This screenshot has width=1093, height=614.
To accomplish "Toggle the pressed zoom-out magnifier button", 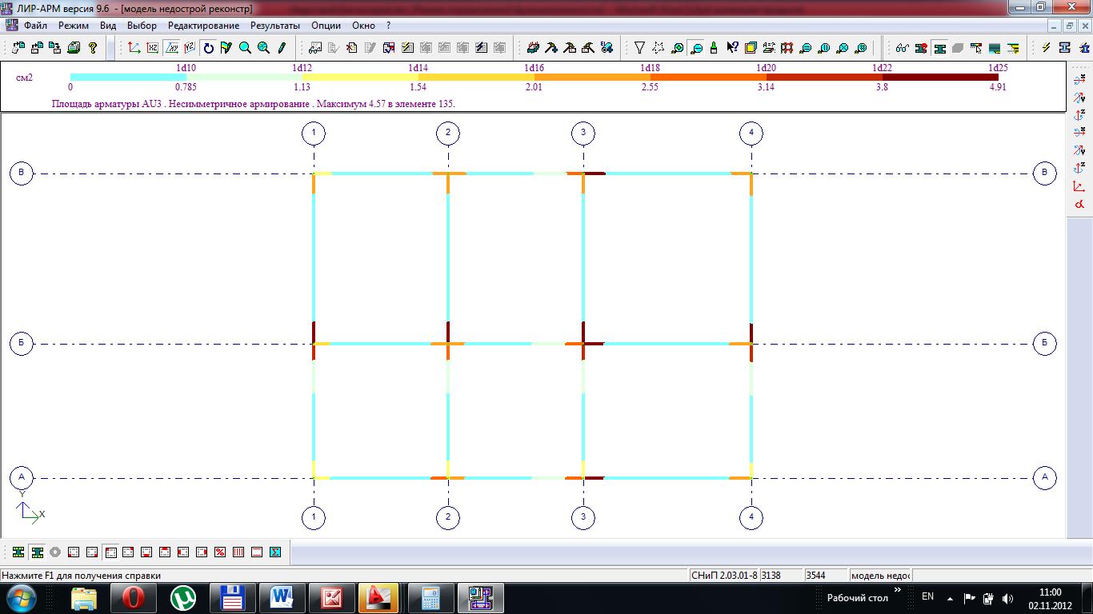I will point(696,47).
